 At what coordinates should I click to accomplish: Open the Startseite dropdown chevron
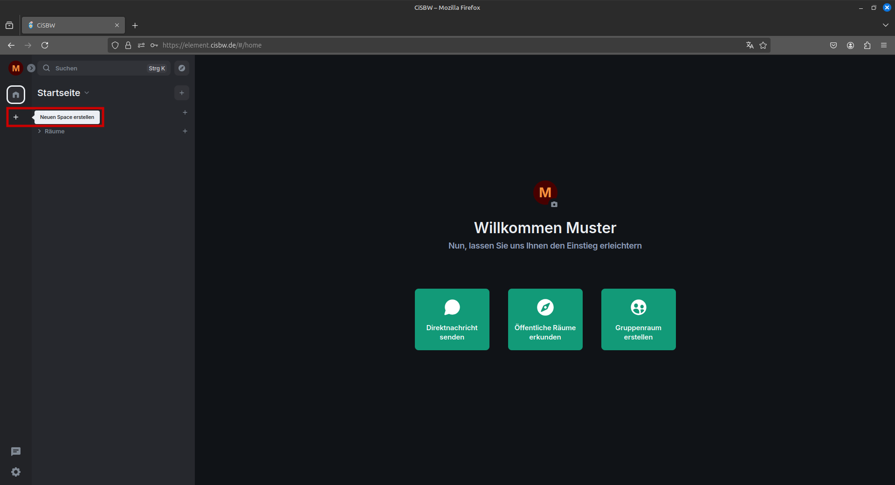coord(87,93)
